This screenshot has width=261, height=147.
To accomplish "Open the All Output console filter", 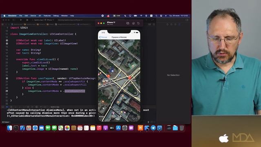I will coord(6,122).
